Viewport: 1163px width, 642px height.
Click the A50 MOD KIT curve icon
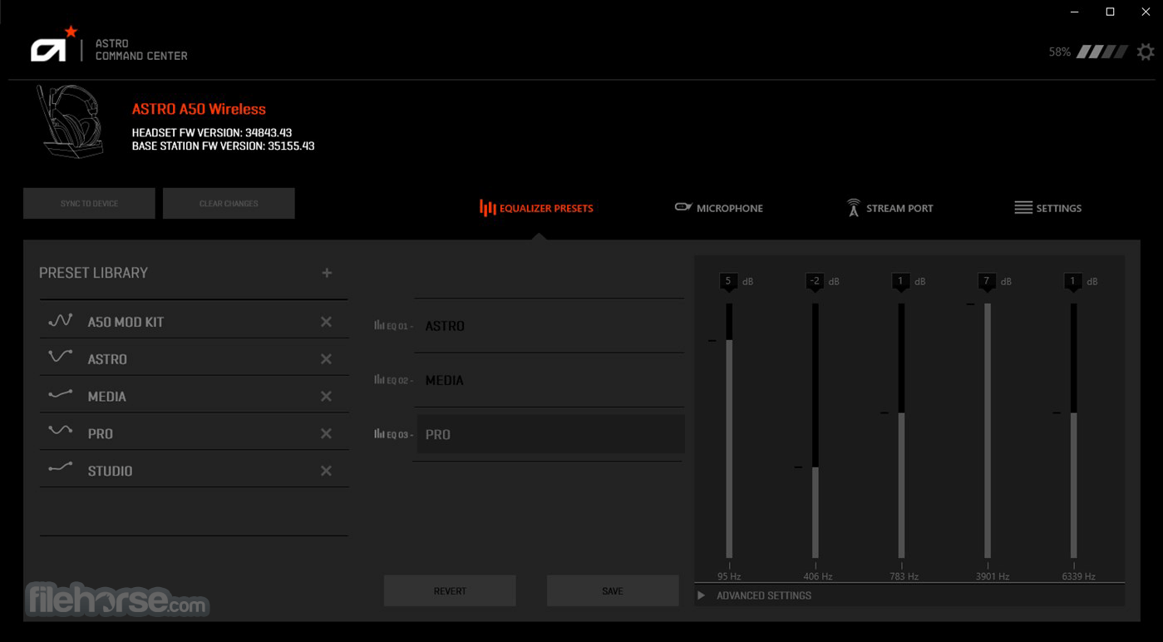click(61, 321)
